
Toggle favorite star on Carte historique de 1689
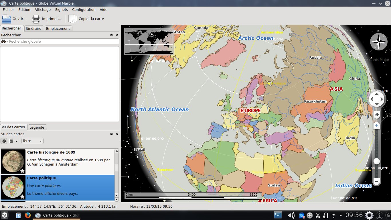pyautogui.click(x=22, y=171)
